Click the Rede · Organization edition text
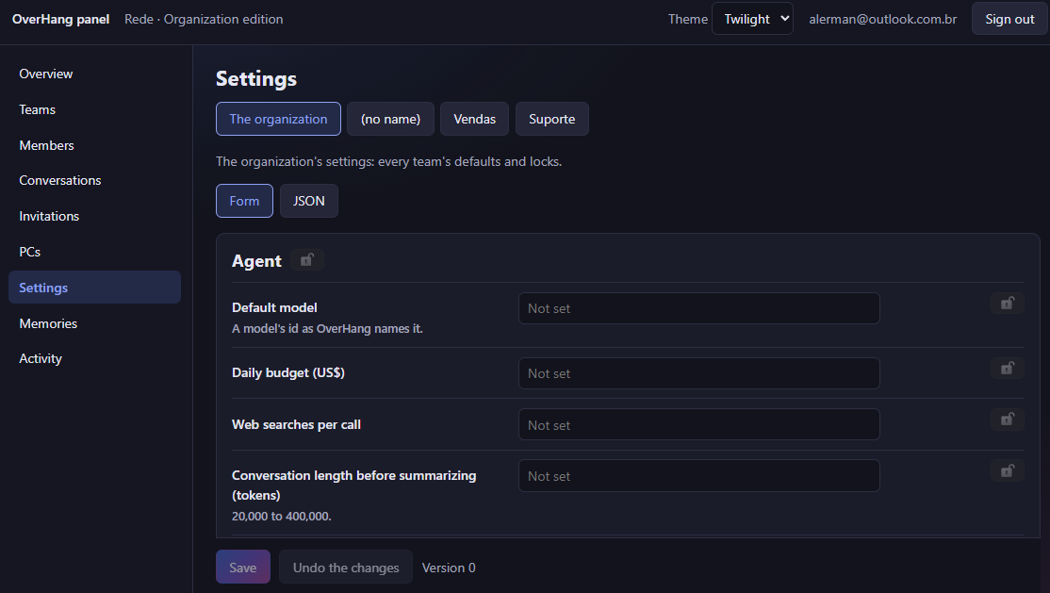Screen dimensions: 1050x593 tap(204, 19)
